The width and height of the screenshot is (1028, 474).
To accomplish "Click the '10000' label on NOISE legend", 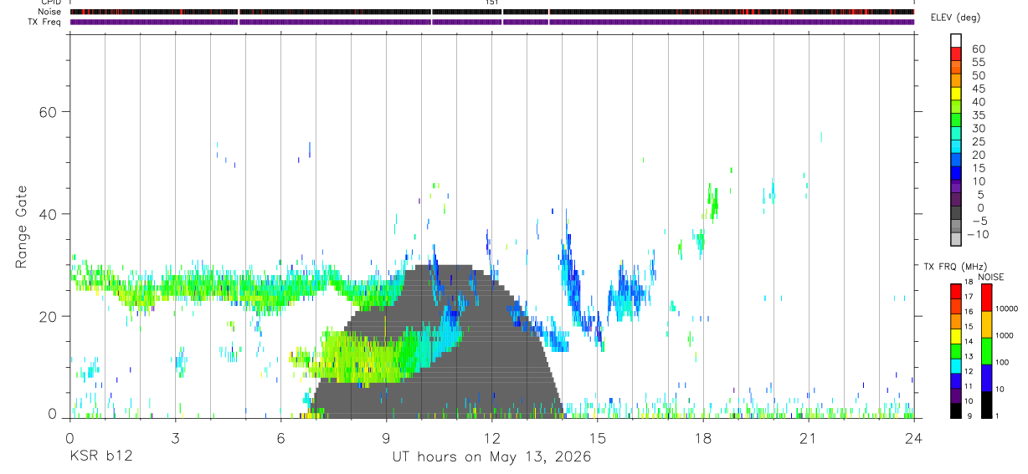I will 1005,308.
